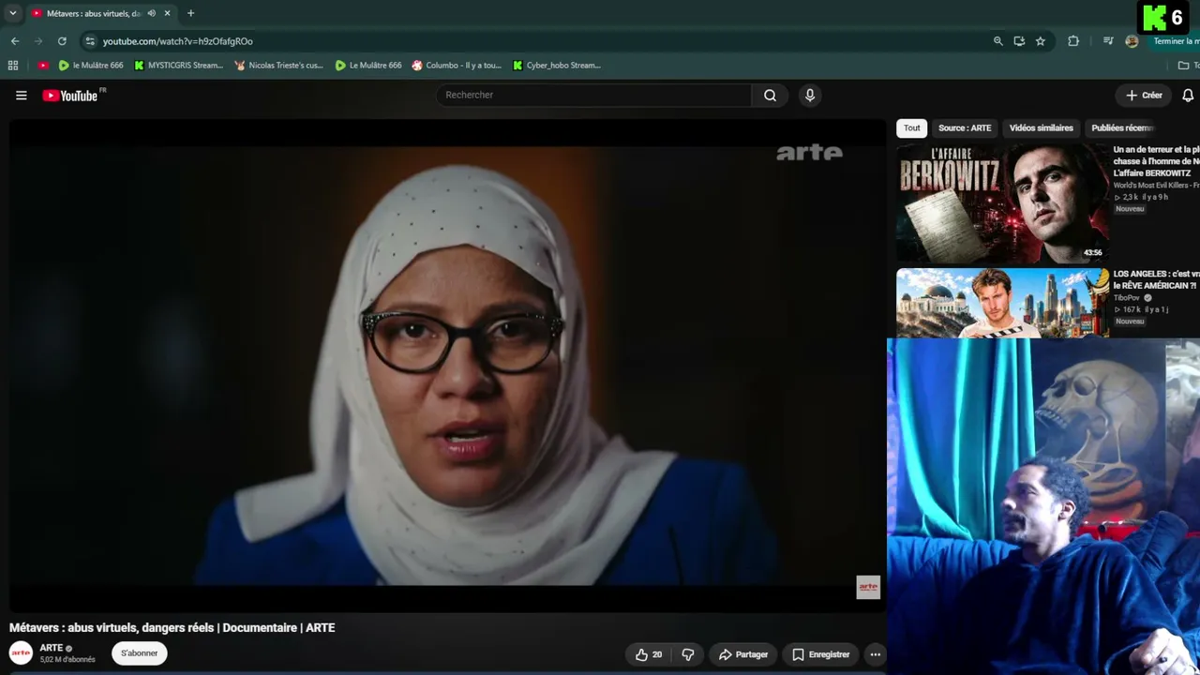Open the ARTE channel name link
The height and width of the screenshot is (675, 1200).
tap(51, 648)
